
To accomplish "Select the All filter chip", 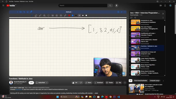I will point(130,81).
